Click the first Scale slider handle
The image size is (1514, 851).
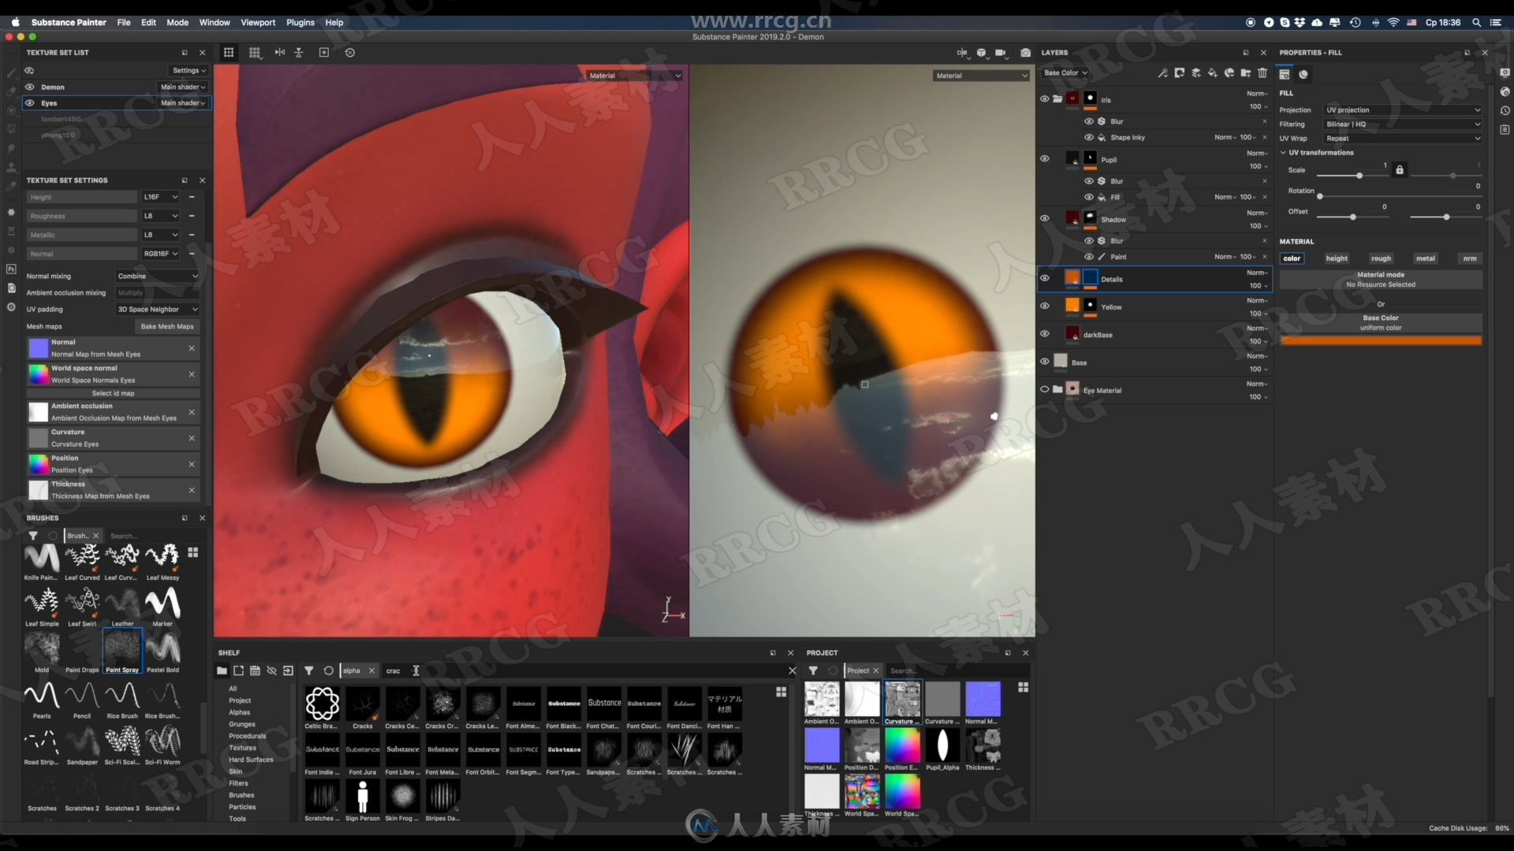pyautogui.click(x=1359, y=175)
